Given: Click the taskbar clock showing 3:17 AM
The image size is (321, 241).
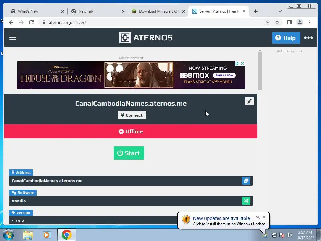Looking at the screenshot, I should coord(305,235).
